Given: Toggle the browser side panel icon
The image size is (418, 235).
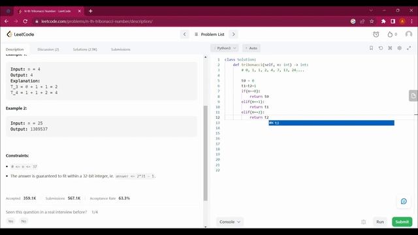Looking at the screenshot, I should pos(393,22).
